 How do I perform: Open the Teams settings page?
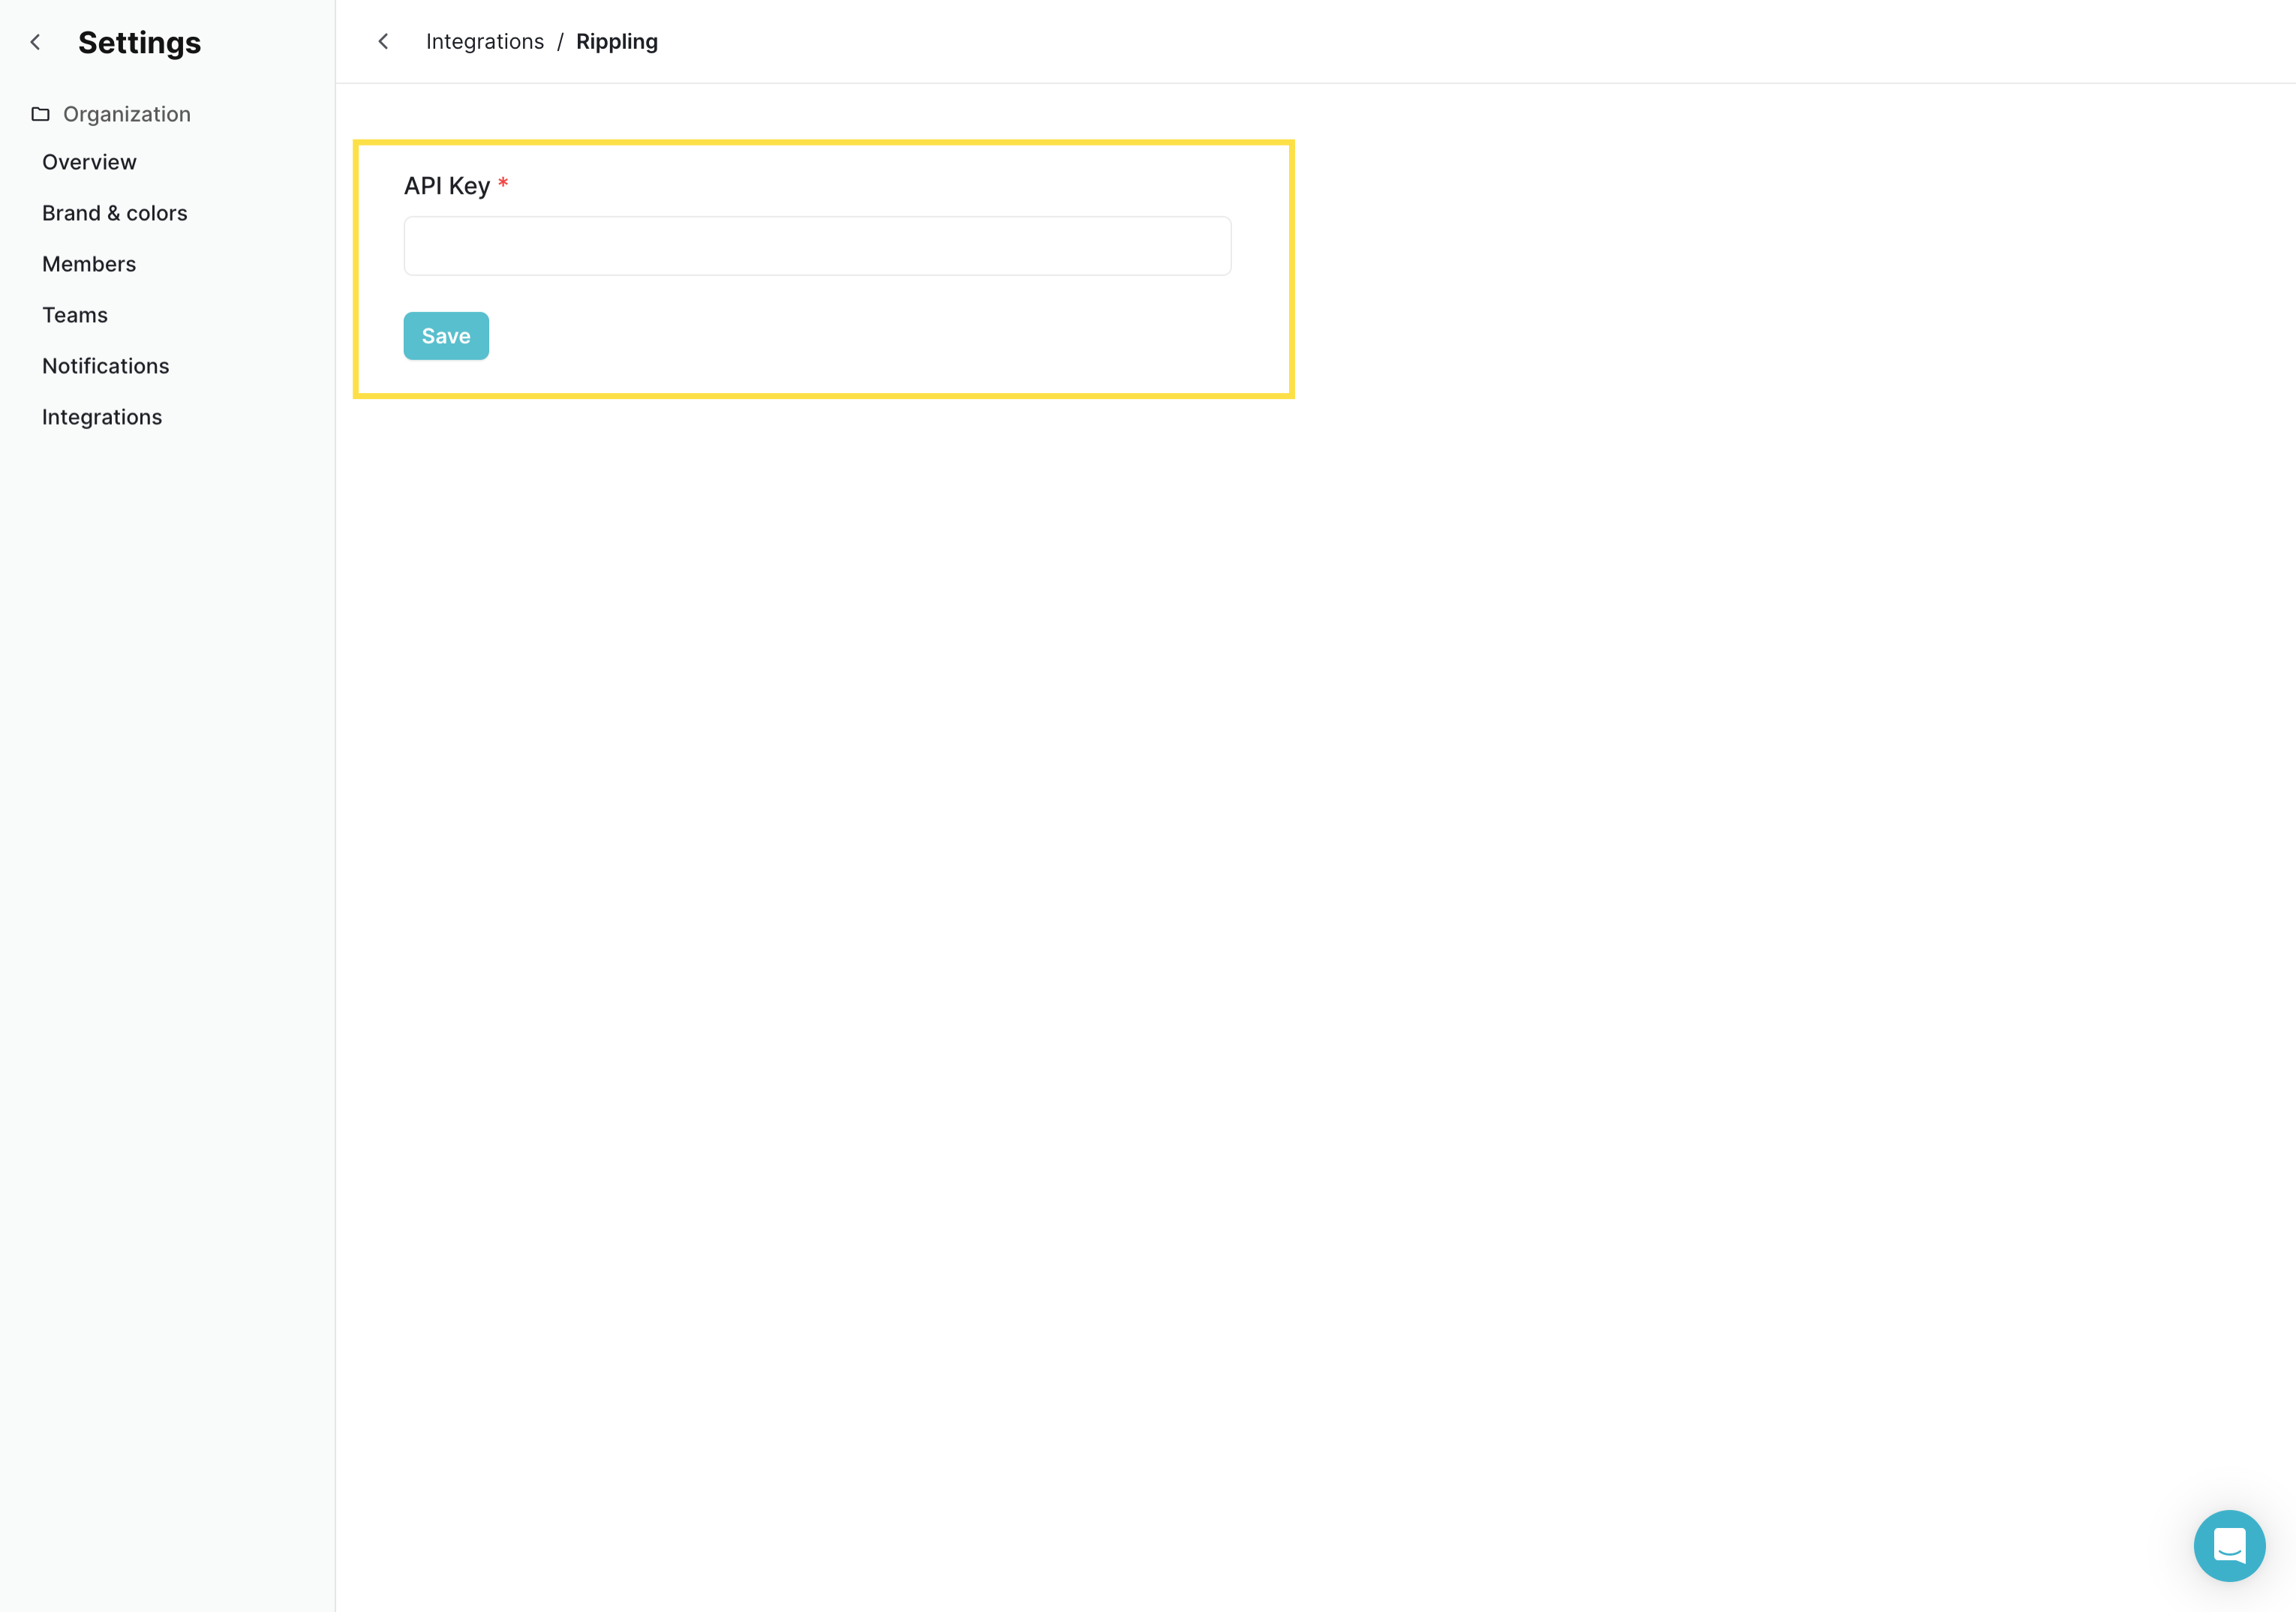click(74, 314)
